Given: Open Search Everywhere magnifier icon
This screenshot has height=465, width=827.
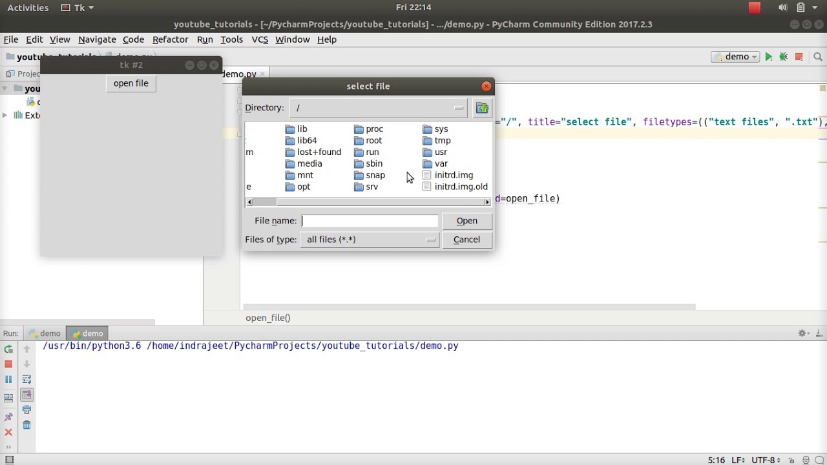Looking at the screenshot, I should [x=818, y=57].
